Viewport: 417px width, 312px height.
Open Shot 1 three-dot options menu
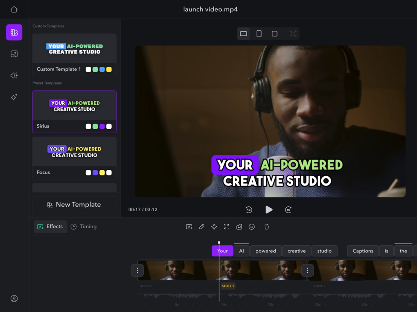138,270
